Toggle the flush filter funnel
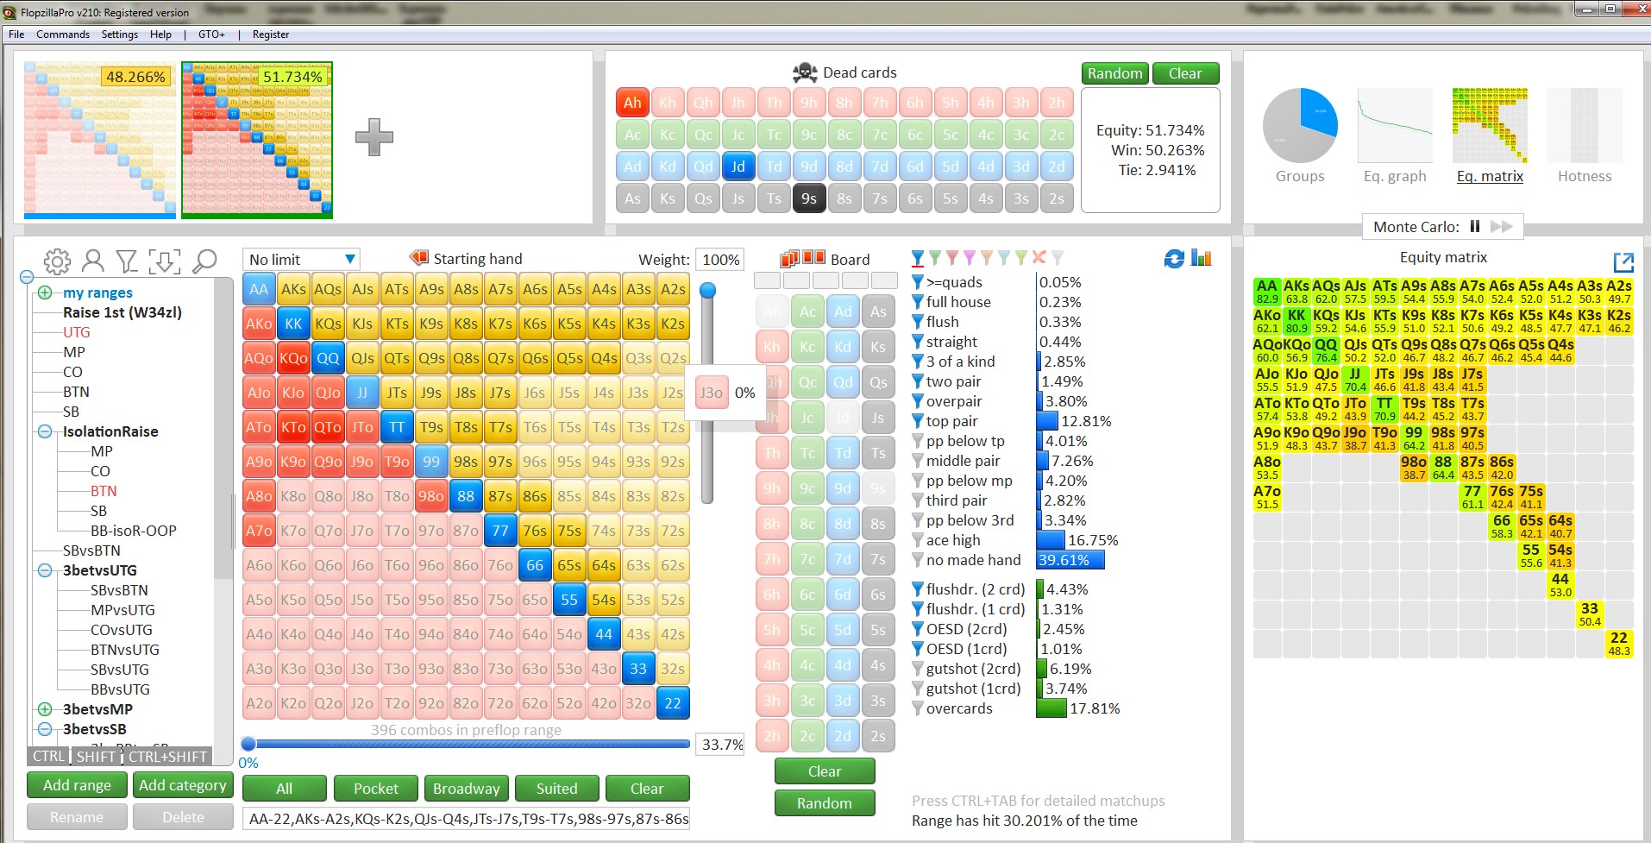The width and height of the screenshot is (1651, 843). point(918,322)
